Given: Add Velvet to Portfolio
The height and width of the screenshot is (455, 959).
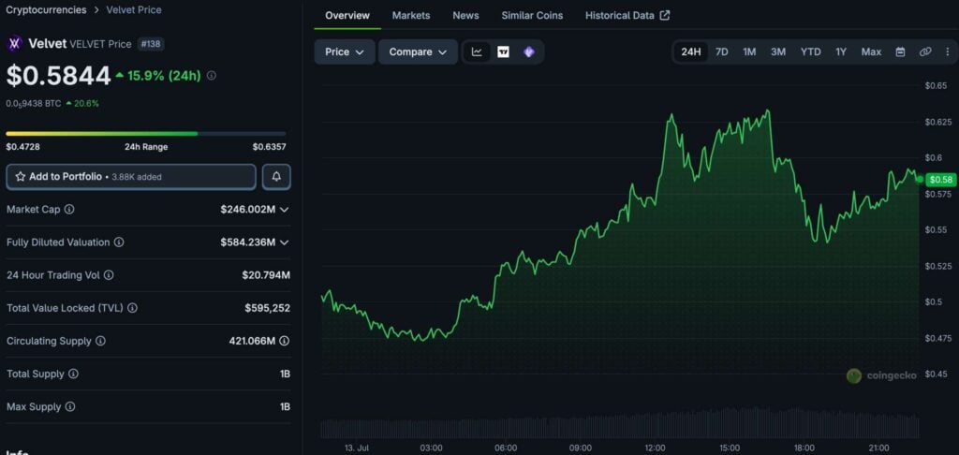Looking at the screenshot, I should (131, 177).
